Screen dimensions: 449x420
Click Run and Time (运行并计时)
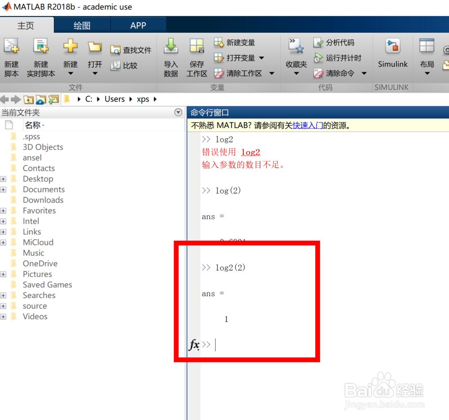pos(337,58)
